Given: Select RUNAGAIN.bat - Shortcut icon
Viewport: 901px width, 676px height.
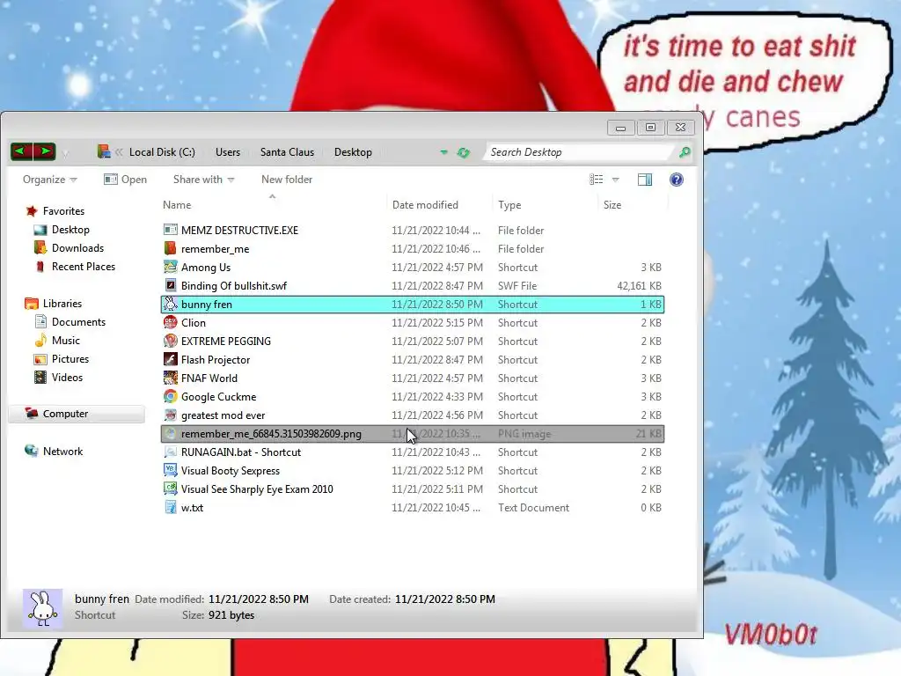Looking at the screenshot, I should pyautogui.click(x=170, y=452).
